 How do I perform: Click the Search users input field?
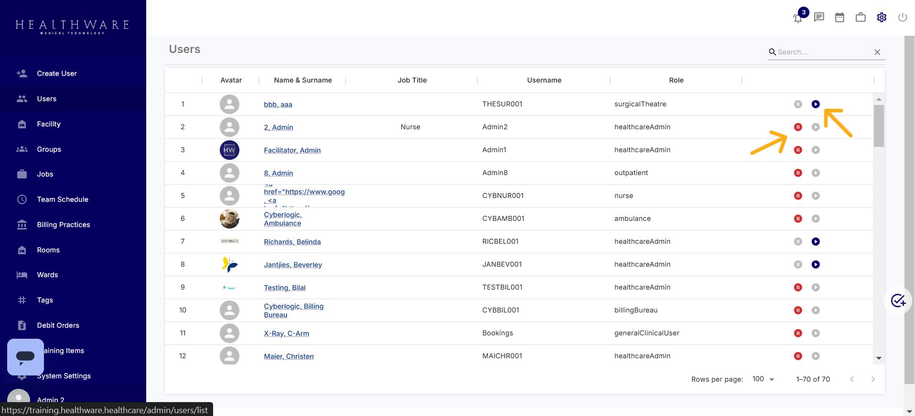click(x=823, y=52)
